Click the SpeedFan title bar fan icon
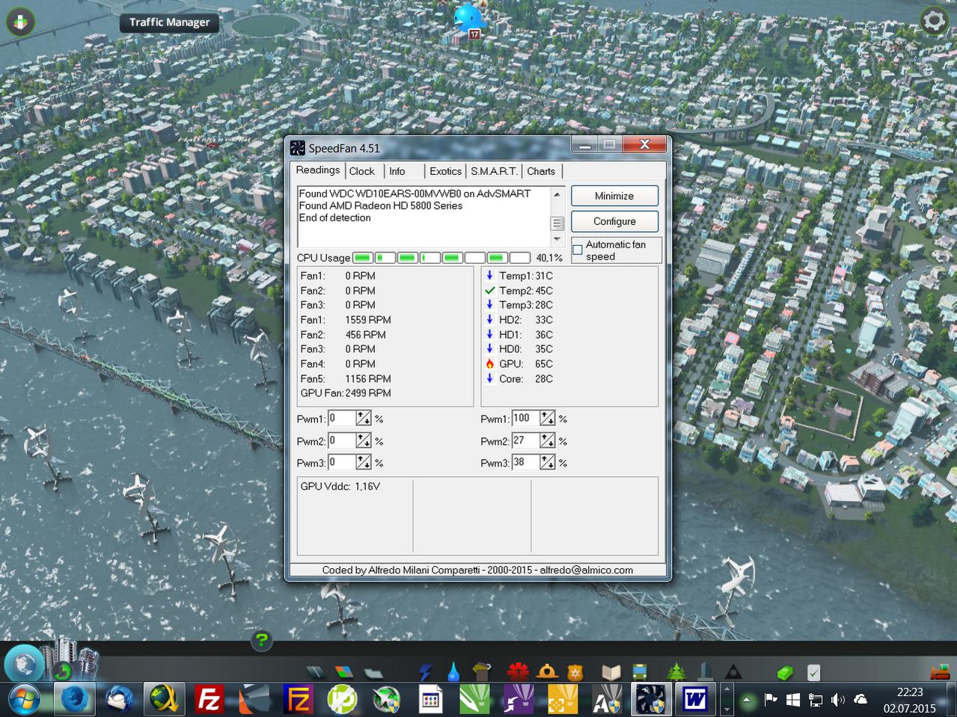The width and height of the screenshot is (957, 717). [297, 148]
